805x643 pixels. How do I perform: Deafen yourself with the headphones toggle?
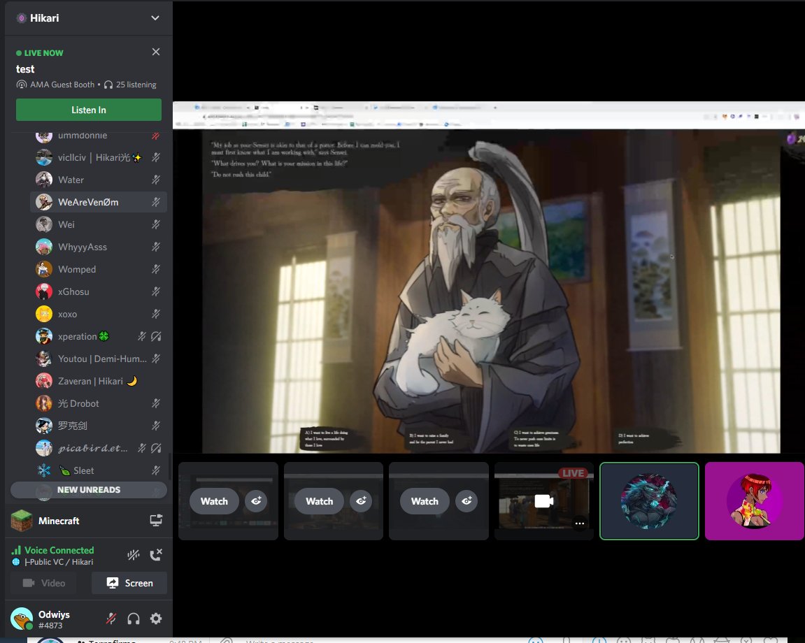click(133, 619)
